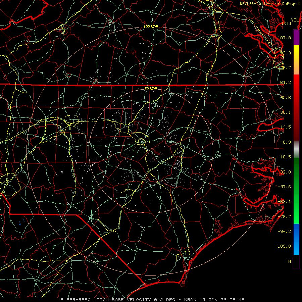Click the -63.1 scale value
Viewport: 302px width, 302px height.
[x=284, y=202]
